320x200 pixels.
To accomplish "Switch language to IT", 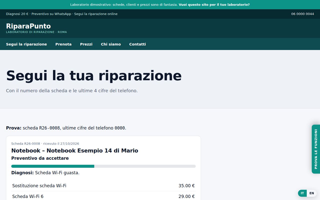I will [x=302, y=193].
